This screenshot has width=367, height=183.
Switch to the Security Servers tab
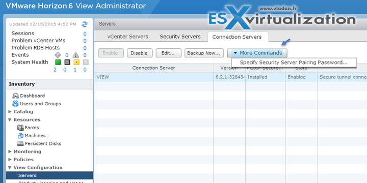[x=180, y=37]
